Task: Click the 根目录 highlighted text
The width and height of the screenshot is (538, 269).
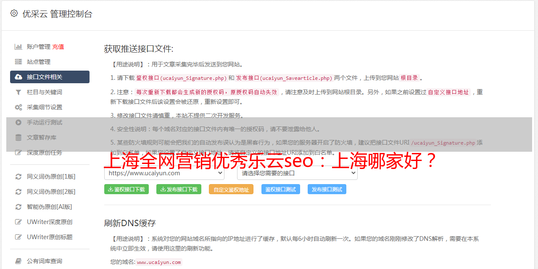Action: pos(409,78)
